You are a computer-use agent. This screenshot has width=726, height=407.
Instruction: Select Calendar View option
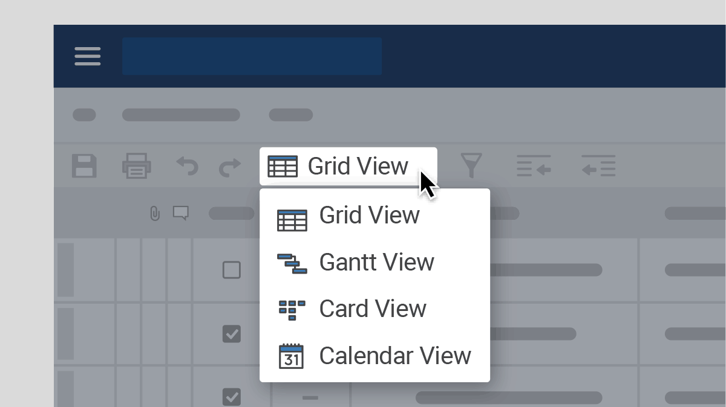(x=393, y=356)
